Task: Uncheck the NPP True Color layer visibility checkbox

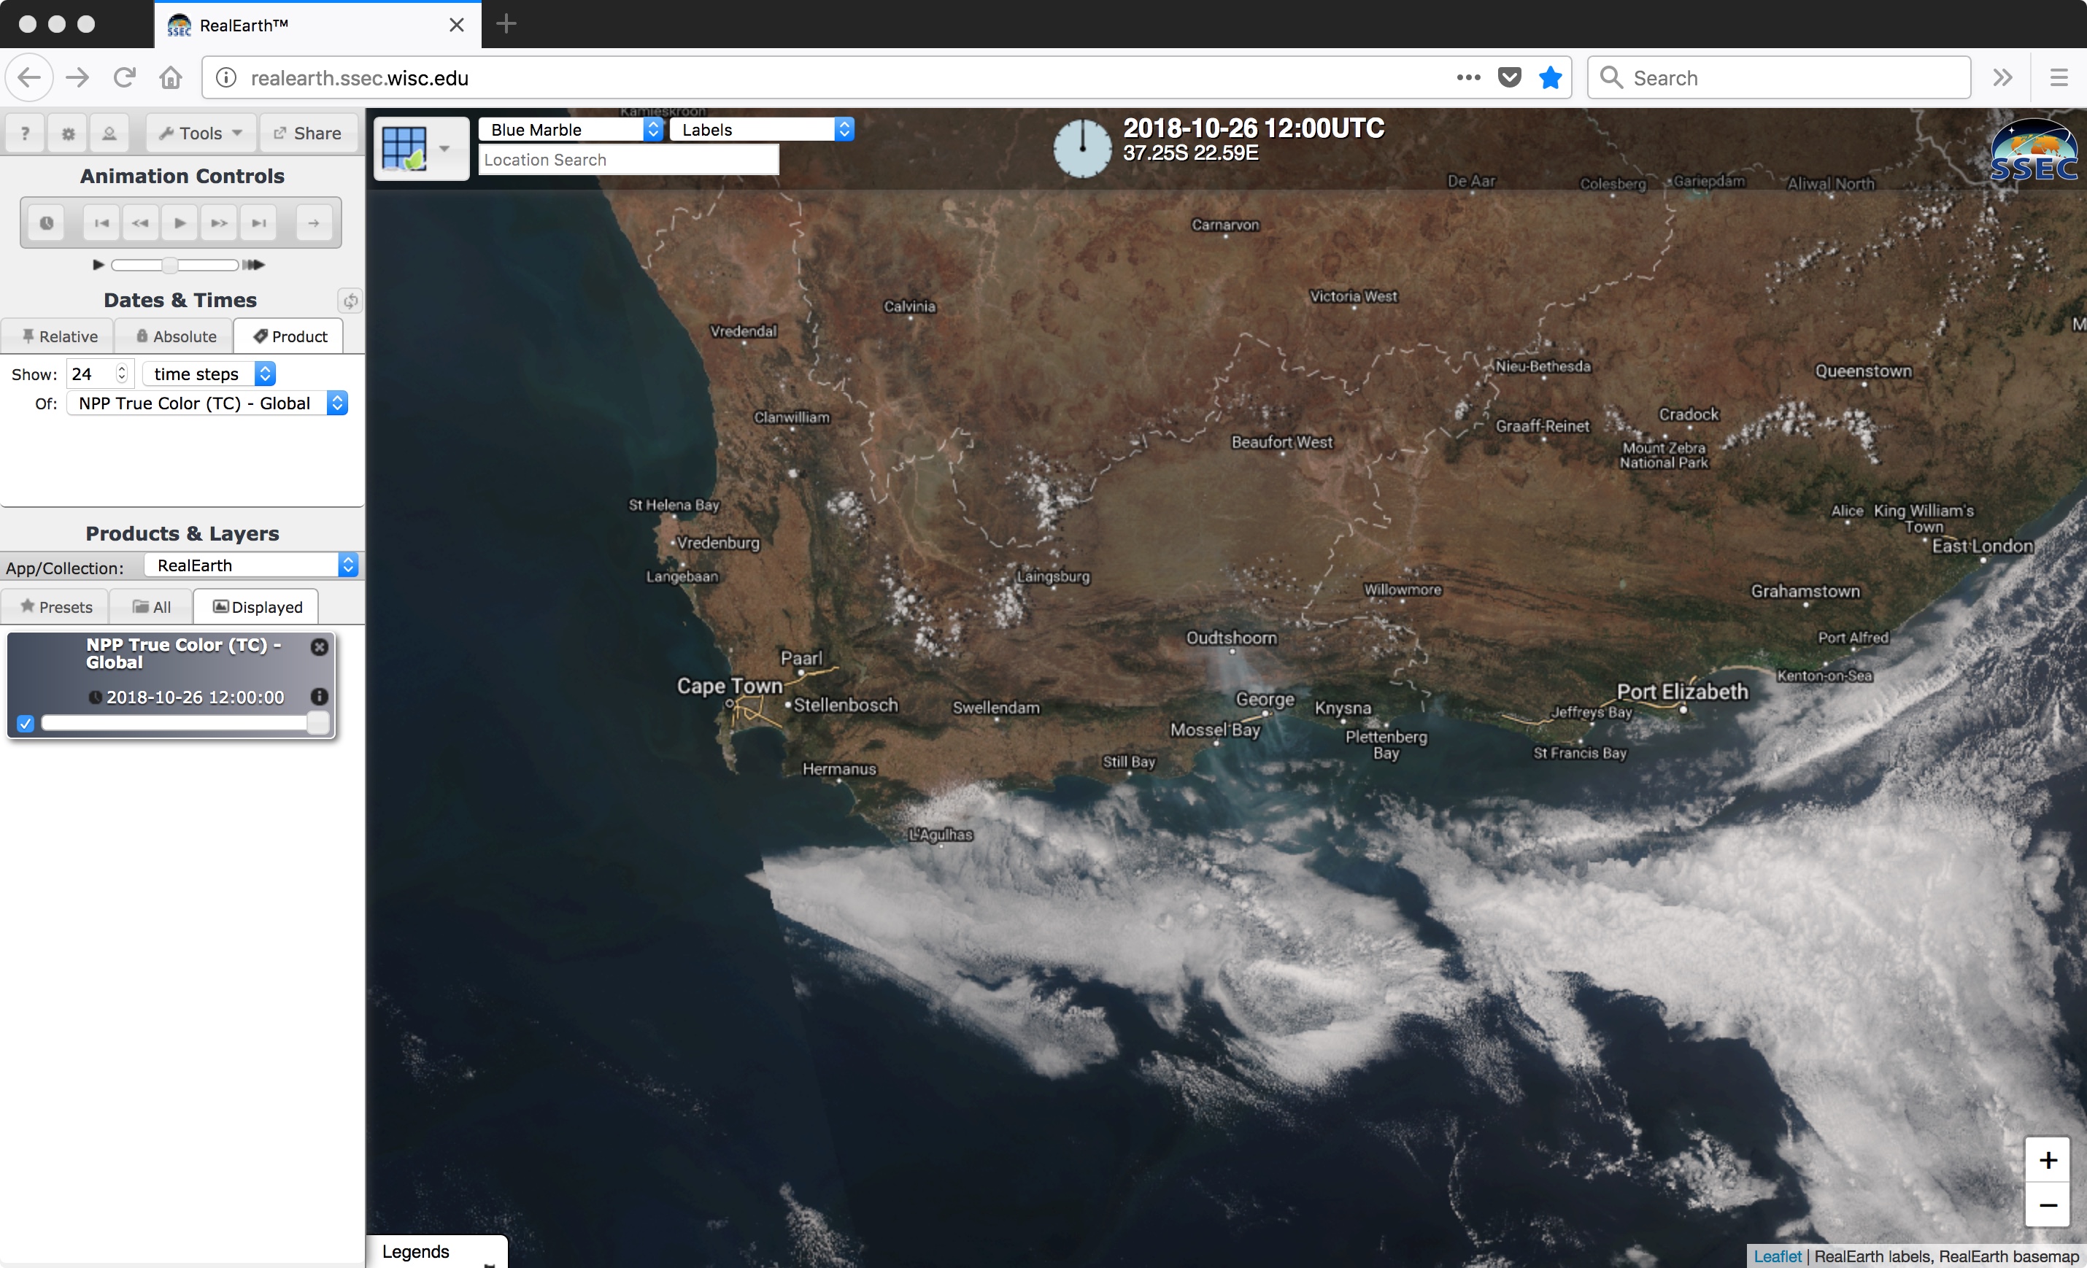Action: 26,723
